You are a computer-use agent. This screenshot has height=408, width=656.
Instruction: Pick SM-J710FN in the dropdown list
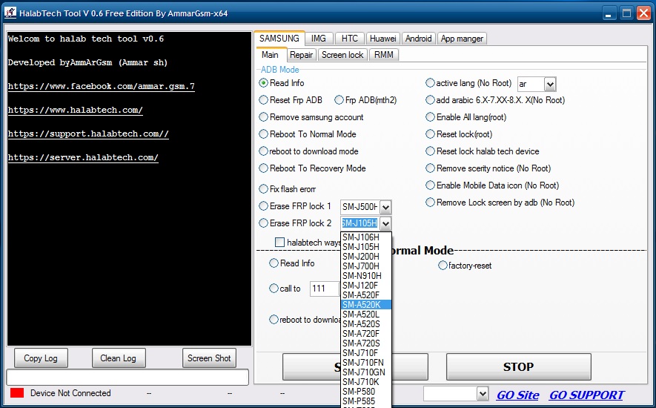point(366,362)
